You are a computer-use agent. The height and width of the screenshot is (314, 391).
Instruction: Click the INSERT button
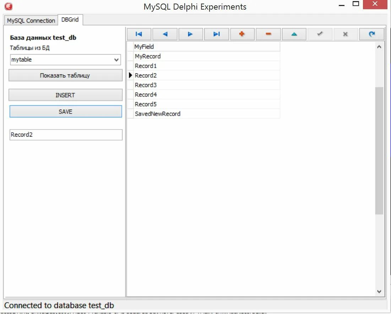click(x=65, y=95)
